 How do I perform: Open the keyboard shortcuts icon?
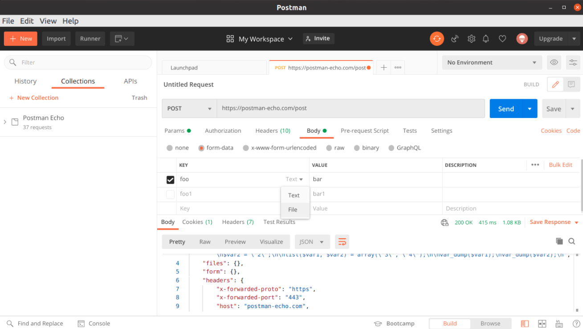(559, 324)
